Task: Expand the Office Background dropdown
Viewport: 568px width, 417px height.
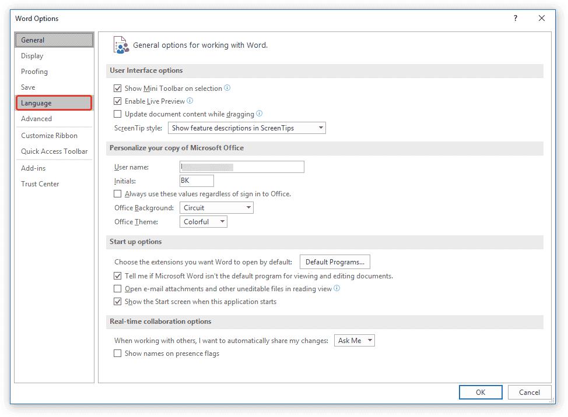Action: pyautogui.click(x=216, y=208)
